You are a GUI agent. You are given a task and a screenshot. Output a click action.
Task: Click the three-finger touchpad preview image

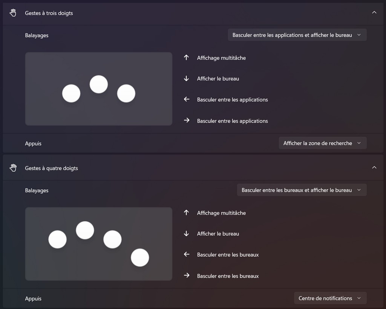pos(99,89)
